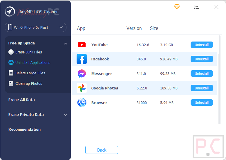Viewport: 226px width, 160px height.
Task: Click Messenger version 341.0
Action: (x=141, y=74)
